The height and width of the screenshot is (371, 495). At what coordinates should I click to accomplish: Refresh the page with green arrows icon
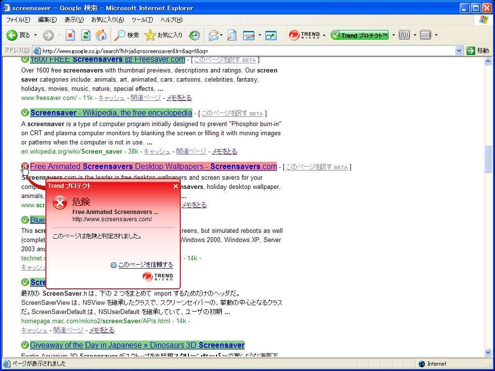pyautogui.click(x=86, y=35)
